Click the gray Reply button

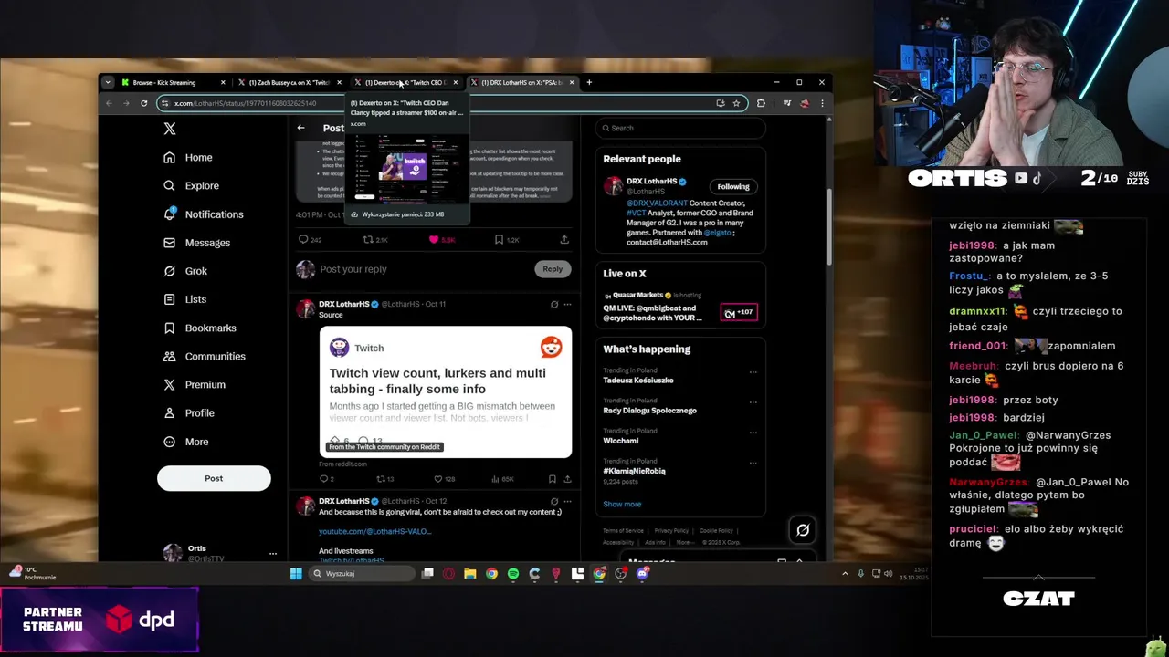click(553, 268)
